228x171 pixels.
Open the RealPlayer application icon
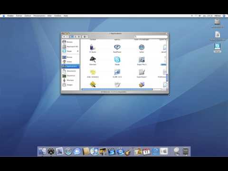coord(117,47)
